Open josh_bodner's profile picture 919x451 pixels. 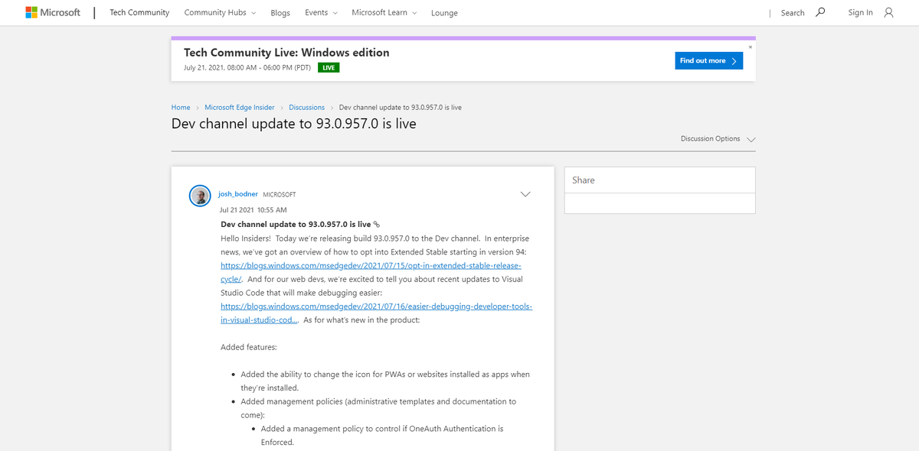pos(200,196)
